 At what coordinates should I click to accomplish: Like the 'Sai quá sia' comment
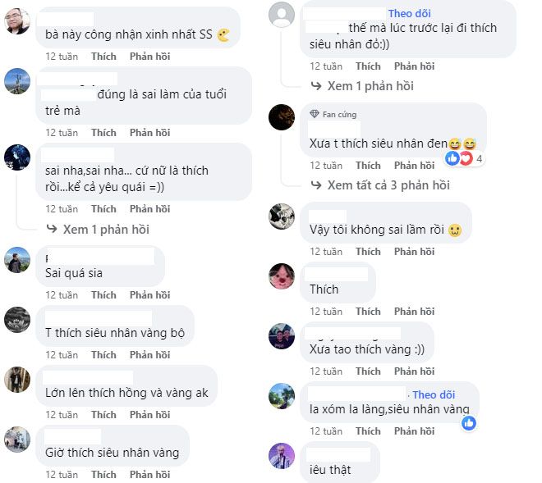pyautogui.click(x=103, y=295)
